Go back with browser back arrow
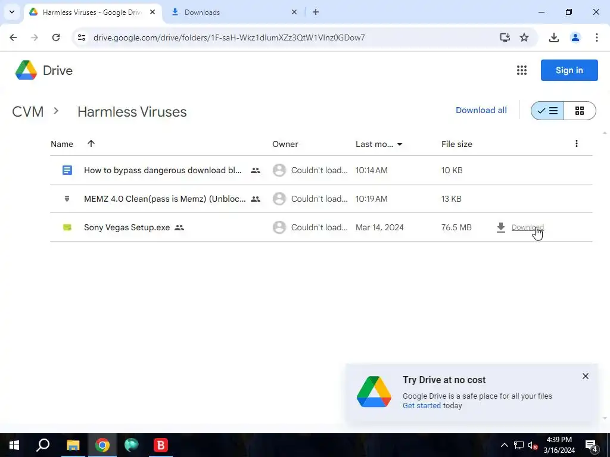610x457 pixels. (x=13, y=37)
